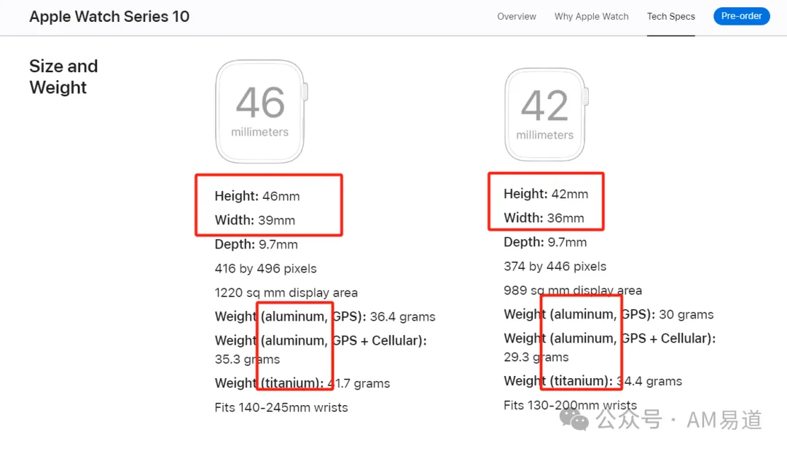
Task: Click the Width: 36mm specification
Action: click(544, 219)
